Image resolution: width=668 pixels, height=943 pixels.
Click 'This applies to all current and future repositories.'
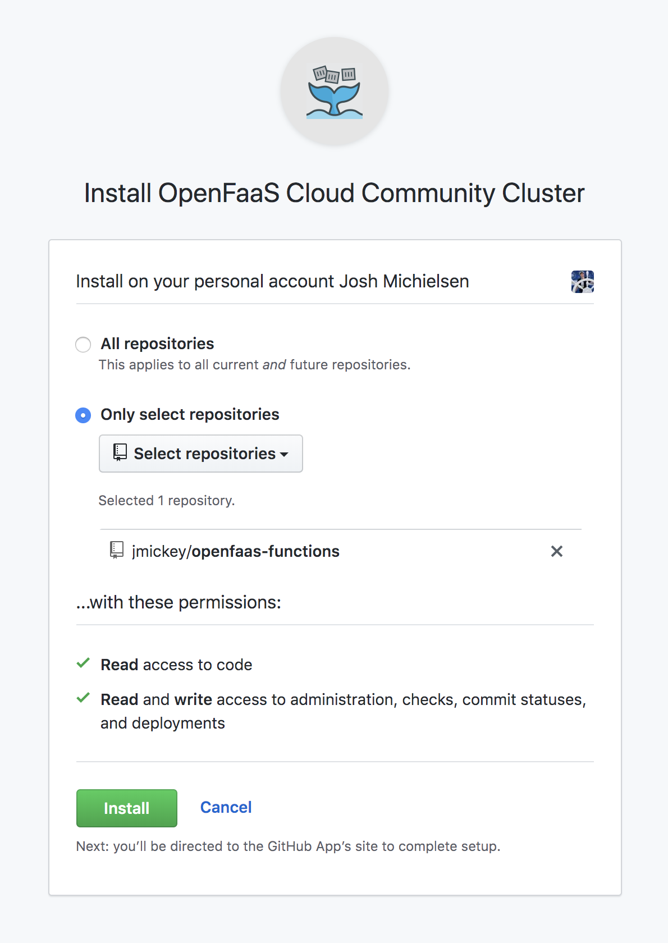click(x=255, y=365)
